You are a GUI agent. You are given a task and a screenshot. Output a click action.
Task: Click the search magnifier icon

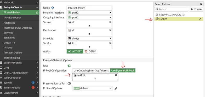point(157,9)
